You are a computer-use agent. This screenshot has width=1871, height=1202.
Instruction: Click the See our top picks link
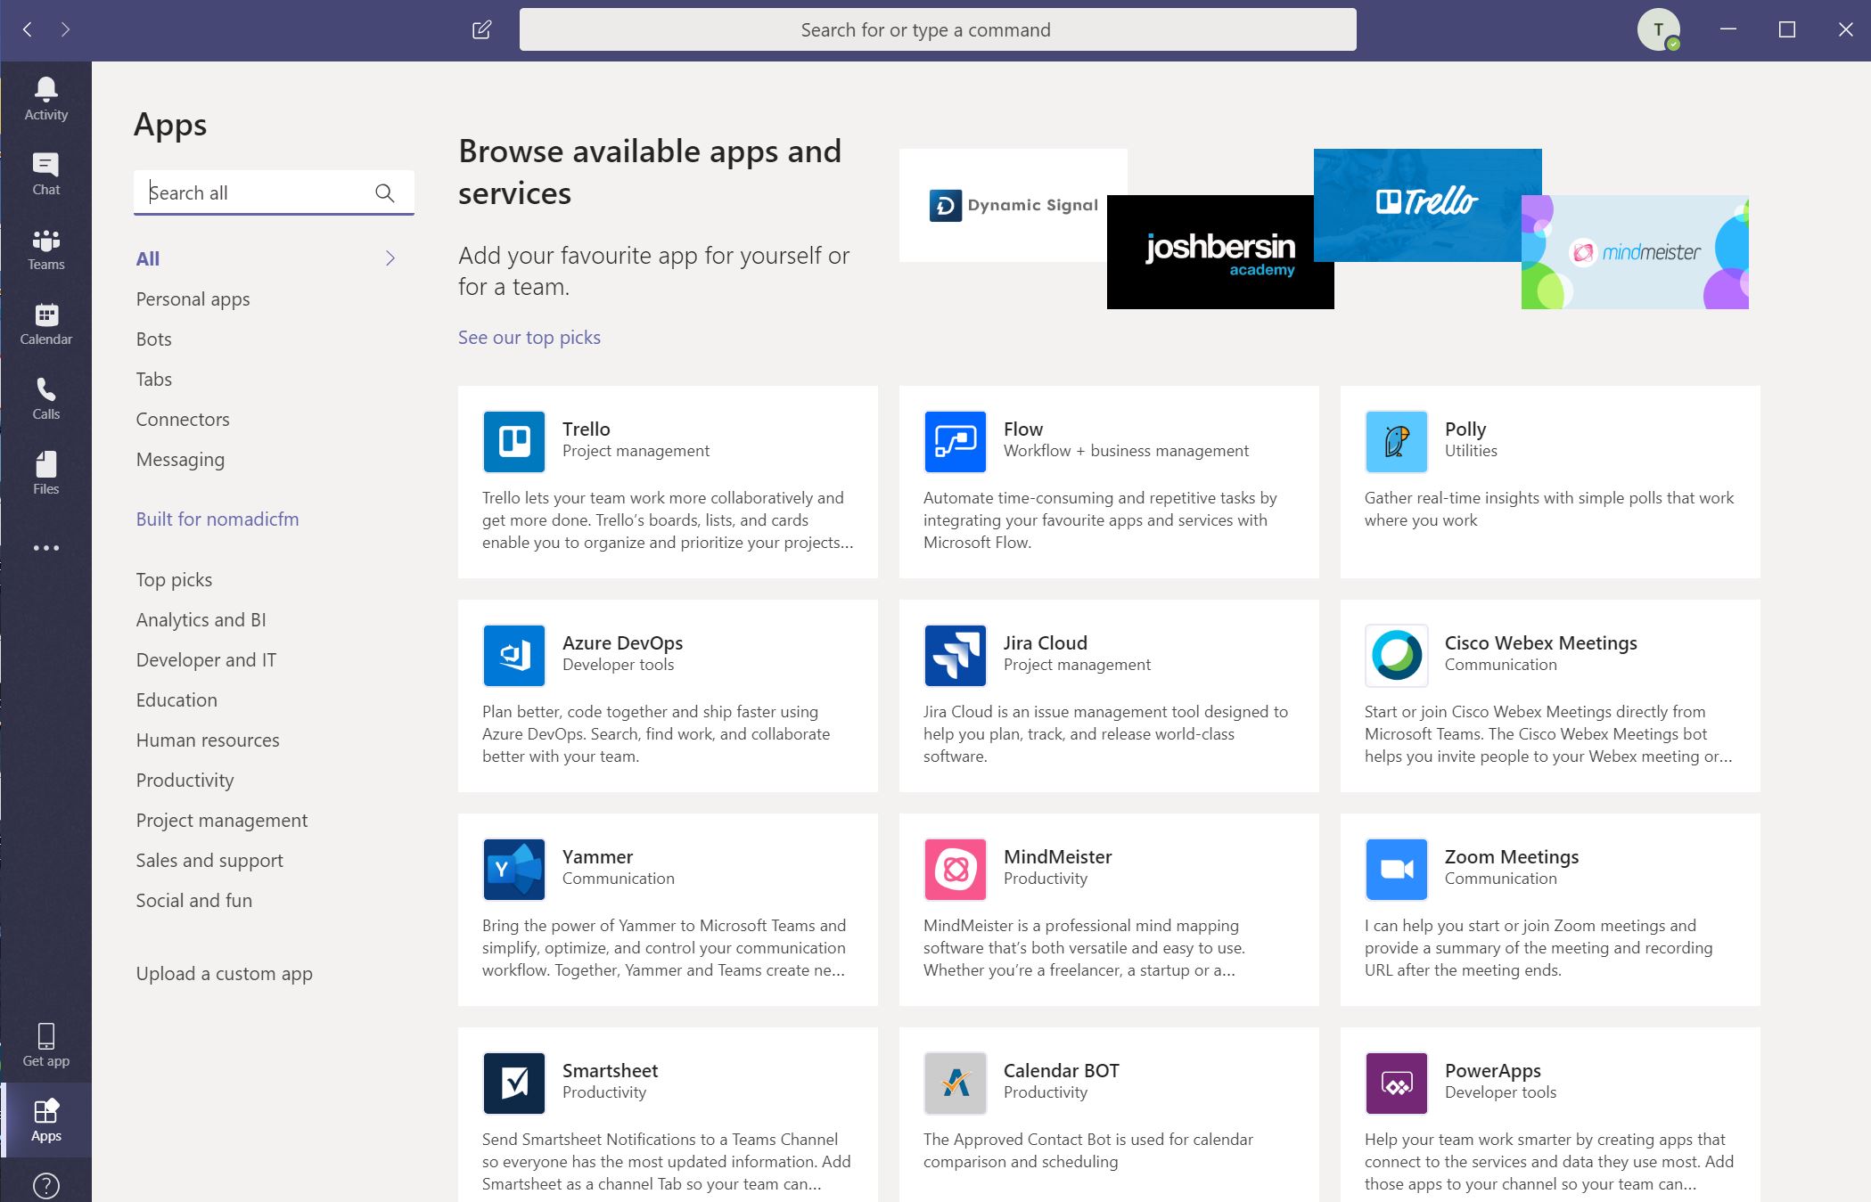pos(529,338)
